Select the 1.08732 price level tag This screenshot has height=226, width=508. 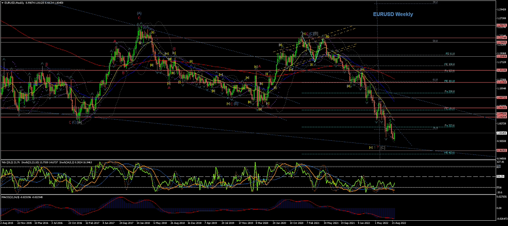click(502, 97)
